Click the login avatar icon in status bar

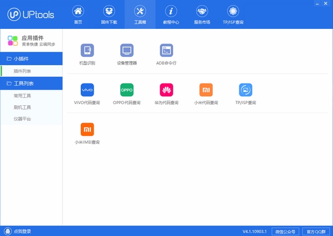click(x=8, y=231)
